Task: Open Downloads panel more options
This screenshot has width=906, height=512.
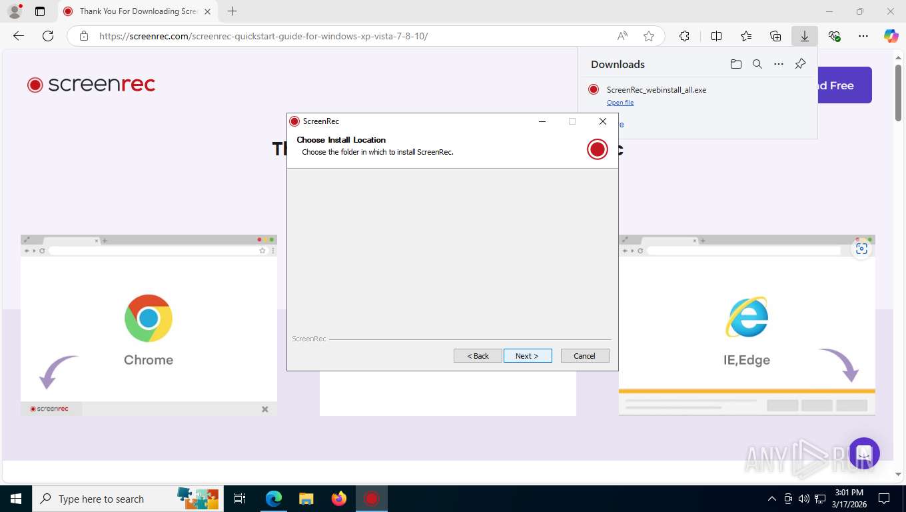Action: pos(779,64)
